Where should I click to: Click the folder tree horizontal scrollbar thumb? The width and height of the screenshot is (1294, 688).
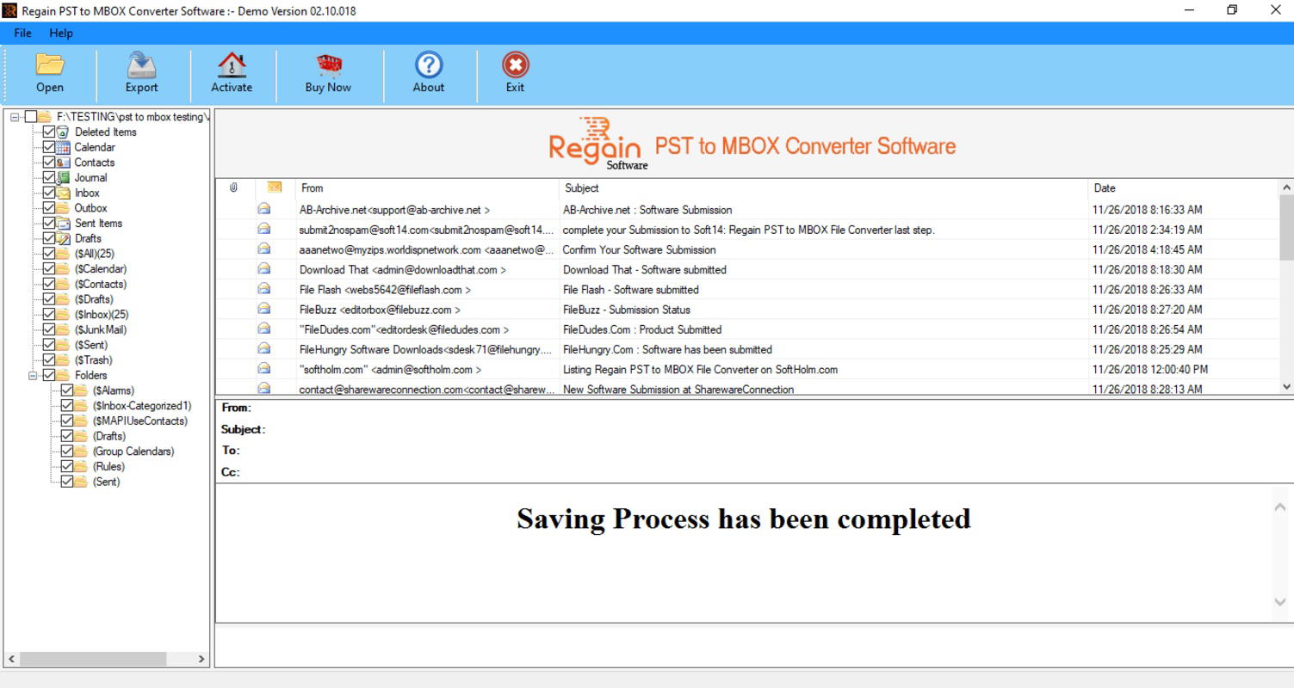click(93, 659)
